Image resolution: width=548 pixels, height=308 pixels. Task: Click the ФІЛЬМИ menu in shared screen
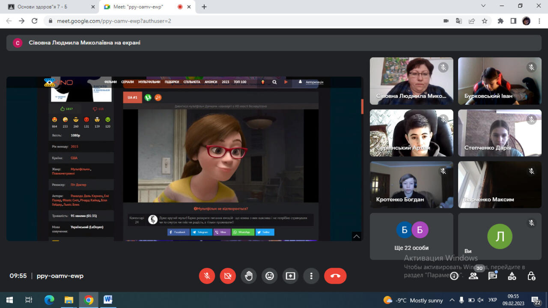[x=110, y=82]
